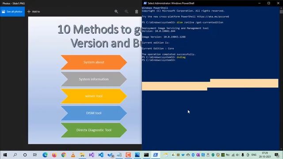Image resolution: width=283 pixels, height=159 pixels.
Task: Click ENG language indicator
Action: point(254,155)
